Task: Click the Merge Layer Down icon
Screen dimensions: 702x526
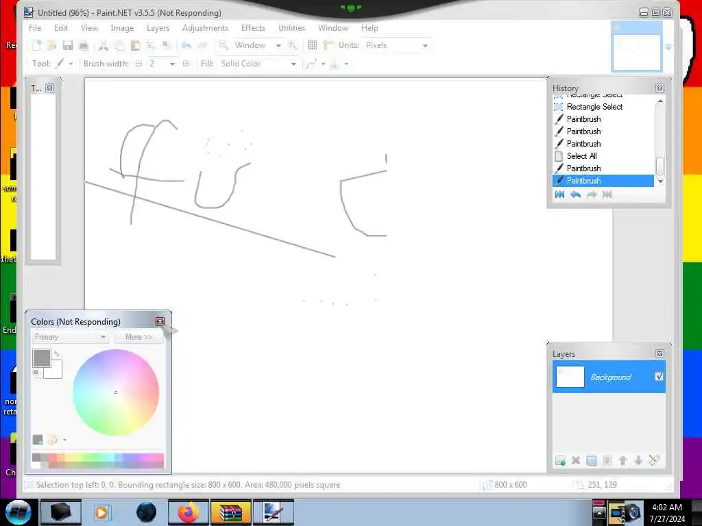Action: tap(607, 460)
